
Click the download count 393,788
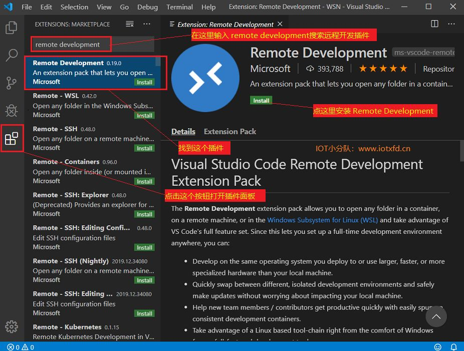(x=325, y=69)
